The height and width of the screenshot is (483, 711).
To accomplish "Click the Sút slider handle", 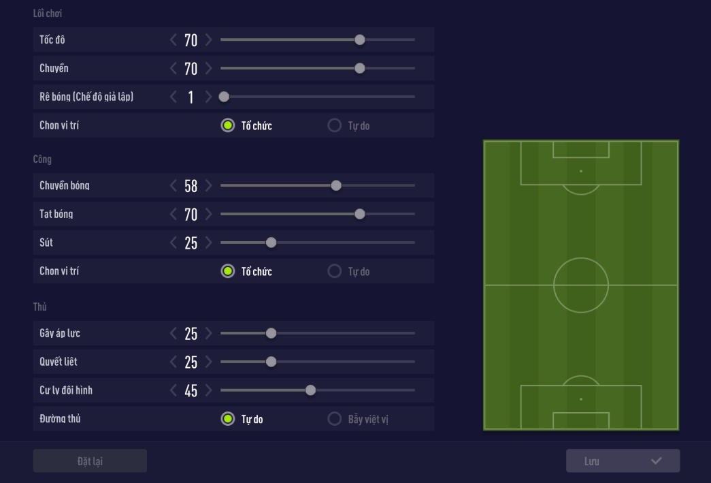I will point(271,243).
